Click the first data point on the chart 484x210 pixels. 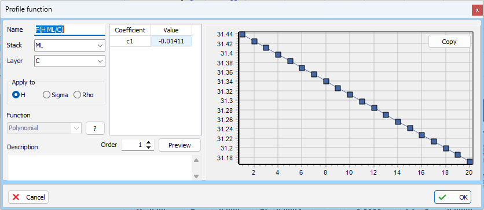[x=243, y=34]
